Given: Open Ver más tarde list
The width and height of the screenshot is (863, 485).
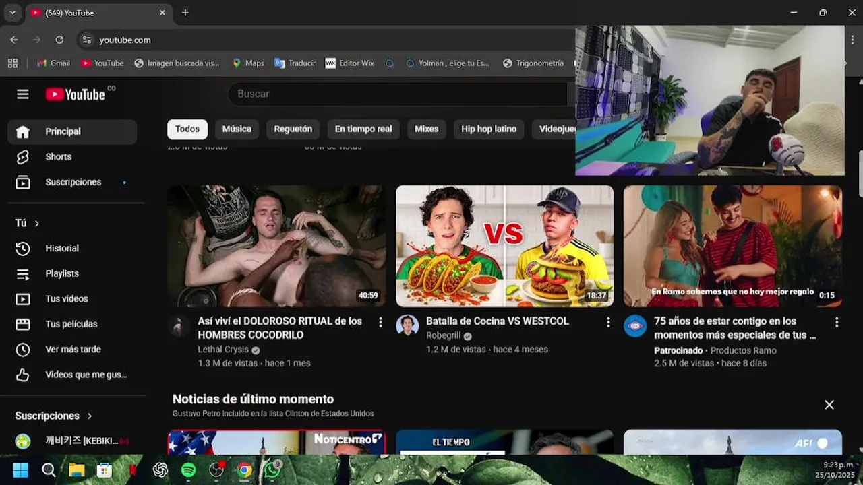Looking at the screenshot, I should pos(72,349).
